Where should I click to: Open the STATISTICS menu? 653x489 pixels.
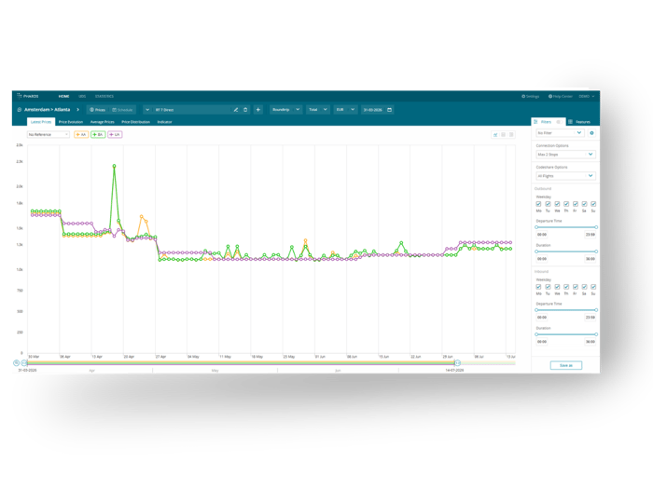[x=104, y=97]
